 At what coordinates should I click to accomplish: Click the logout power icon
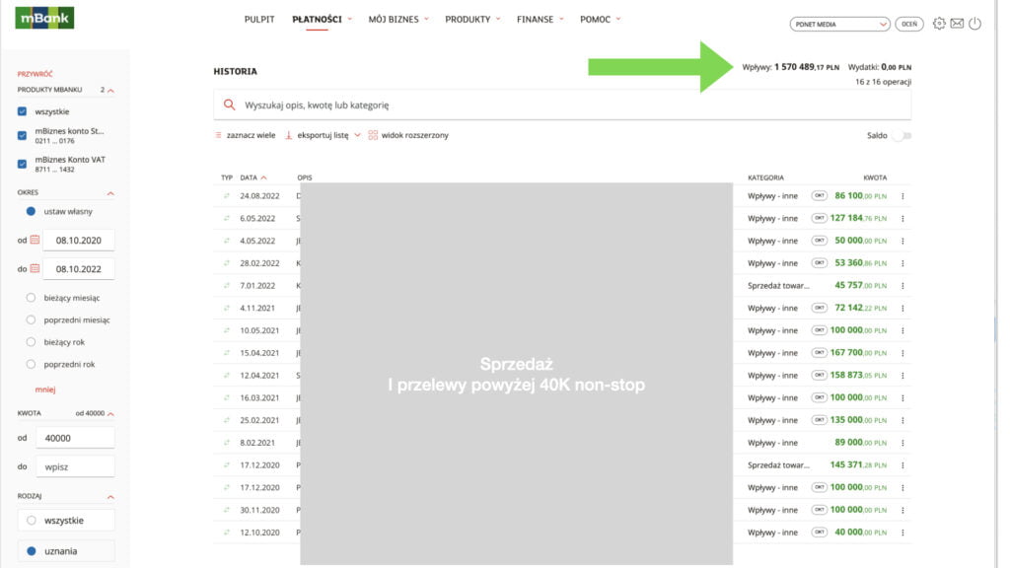975,24
